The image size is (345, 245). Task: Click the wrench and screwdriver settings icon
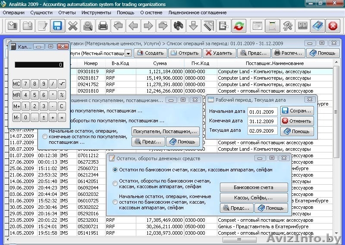[x=287, y=26]
